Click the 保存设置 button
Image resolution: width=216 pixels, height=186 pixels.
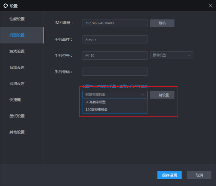click(x=169, y=175)
